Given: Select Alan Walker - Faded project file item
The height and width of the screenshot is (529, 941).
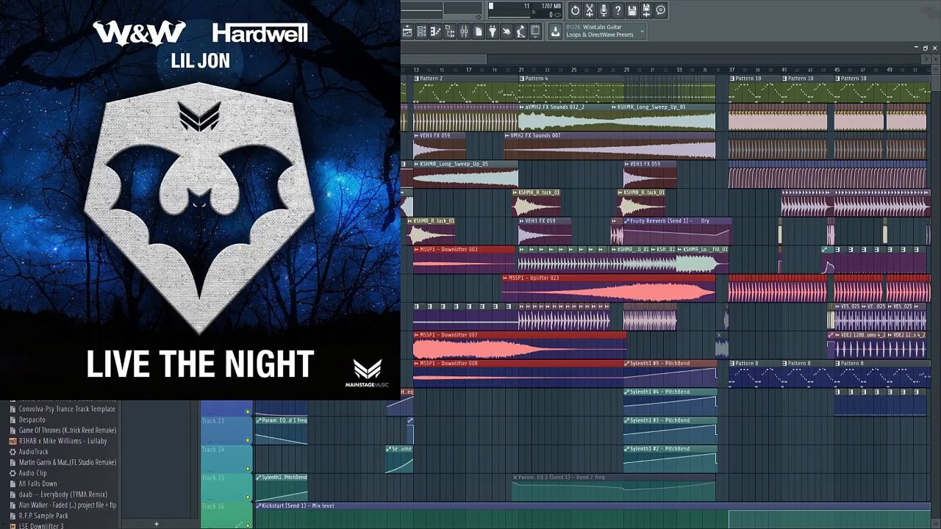Looking at the screenshot, I should click(x=68, y=505).
